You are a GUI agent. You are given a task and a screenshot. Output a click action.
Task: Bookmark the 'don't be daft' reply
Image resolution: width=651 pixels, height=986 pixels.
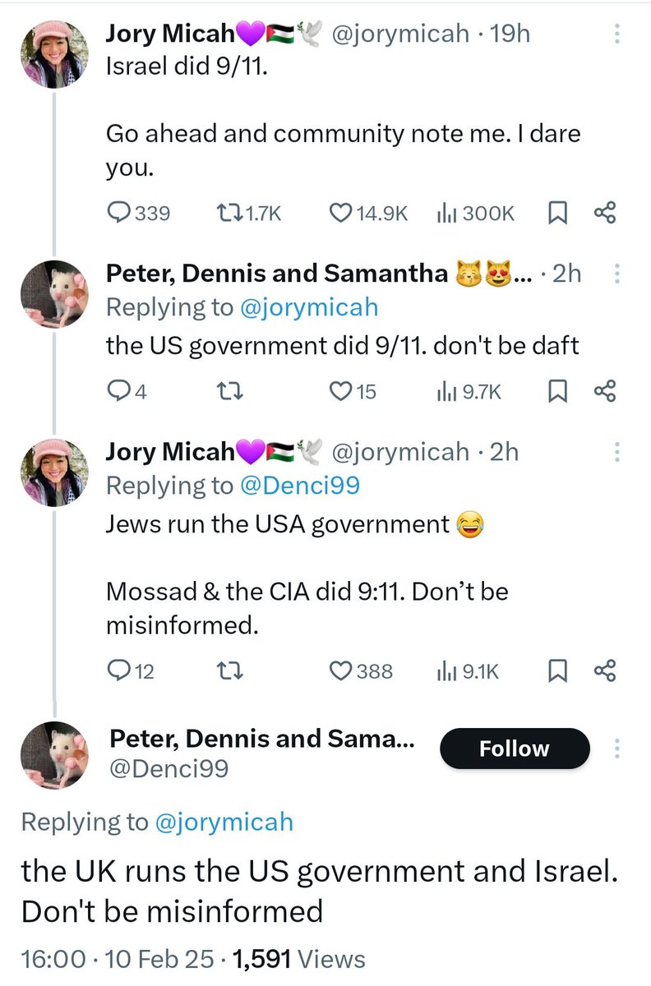tap(556, 392)
